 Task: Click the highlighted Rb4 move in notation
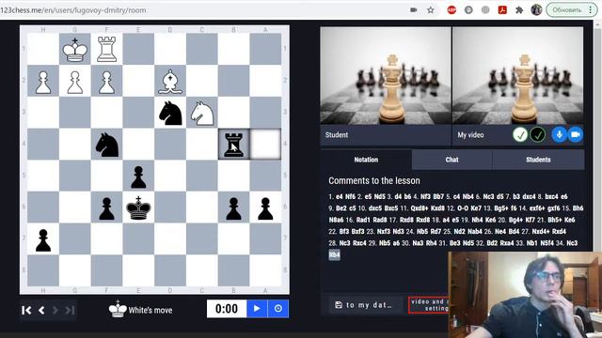click(x=335, y=254)
